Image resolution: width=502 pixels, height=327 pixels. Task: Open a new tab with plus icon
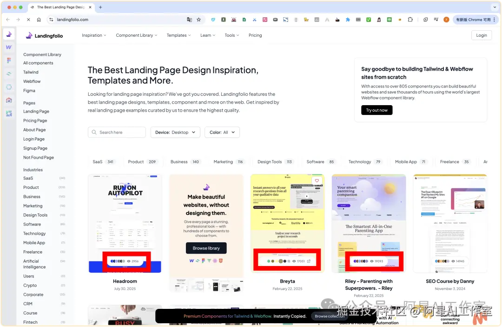[x=100, y=7]
